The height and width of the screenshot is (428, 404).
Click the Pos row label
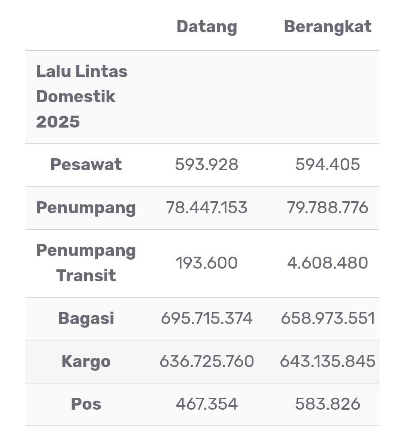[86, 404]
